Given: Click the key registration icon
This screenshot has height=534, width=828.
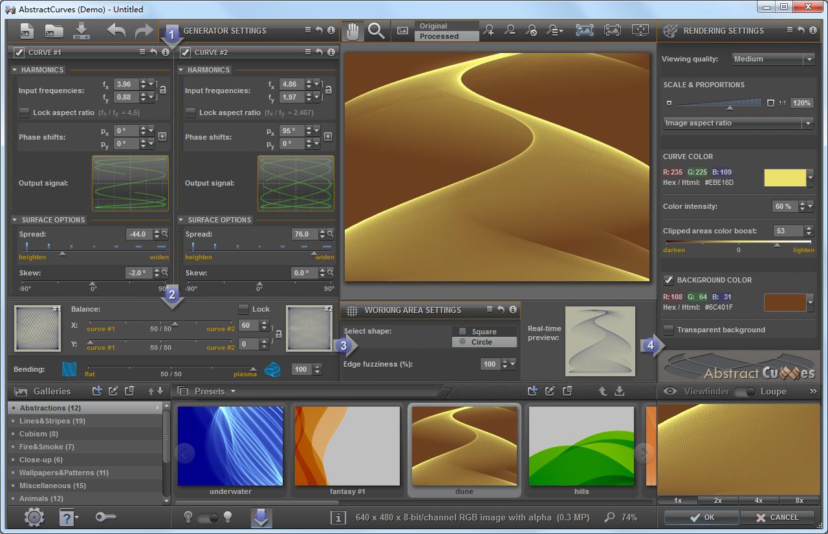Looking at the screenshot, I should [105, 517].
